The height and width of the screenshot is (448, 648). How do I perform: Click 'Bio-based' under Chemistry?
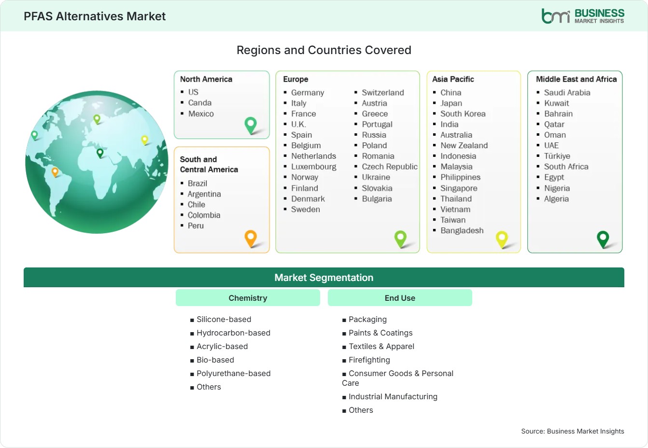point(215,360)
